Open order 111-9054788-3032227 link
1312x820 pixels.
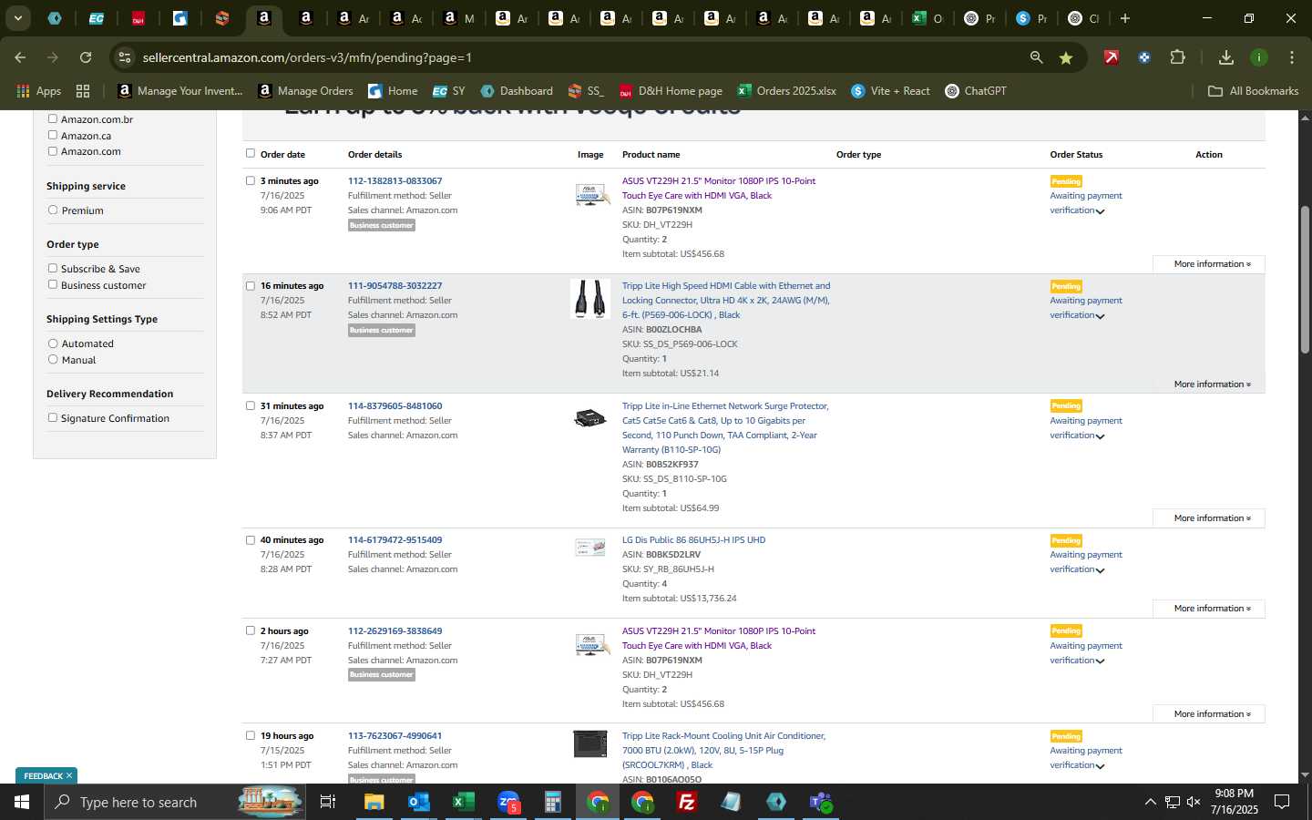[x=395, y=285]
